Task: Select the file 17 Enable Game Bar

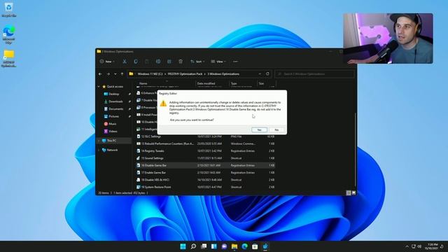Action: (205, 173)
